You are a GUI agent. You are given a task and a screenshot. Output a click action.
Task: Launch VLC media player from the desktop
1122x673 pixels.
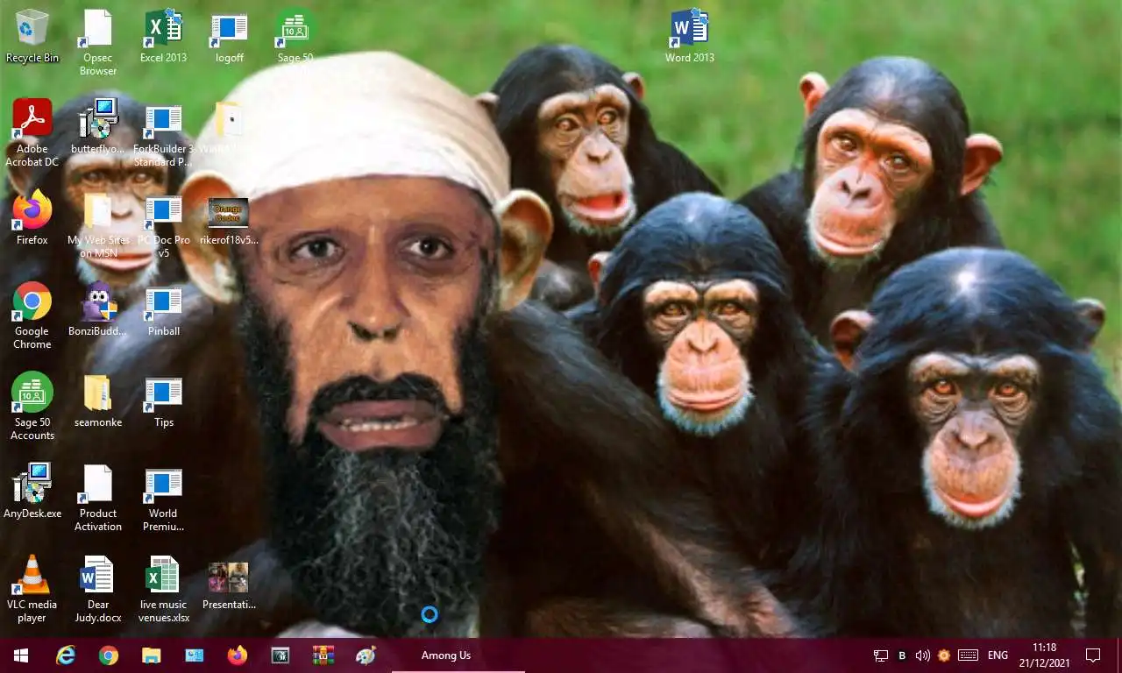[x=32, y=589]
